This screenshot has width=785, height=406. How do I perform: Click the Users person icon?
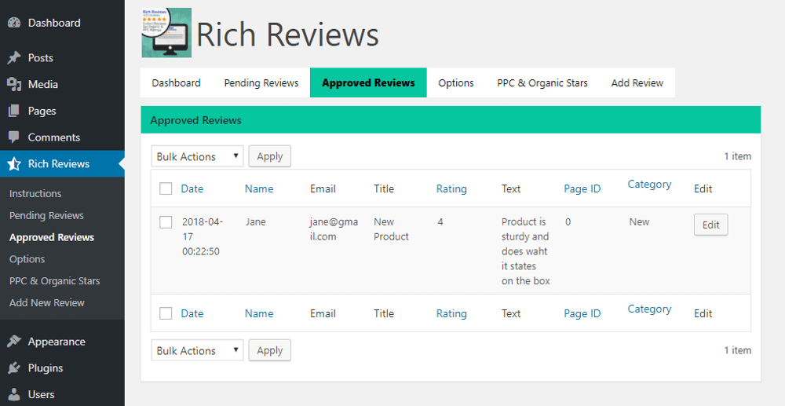(14, 394)
